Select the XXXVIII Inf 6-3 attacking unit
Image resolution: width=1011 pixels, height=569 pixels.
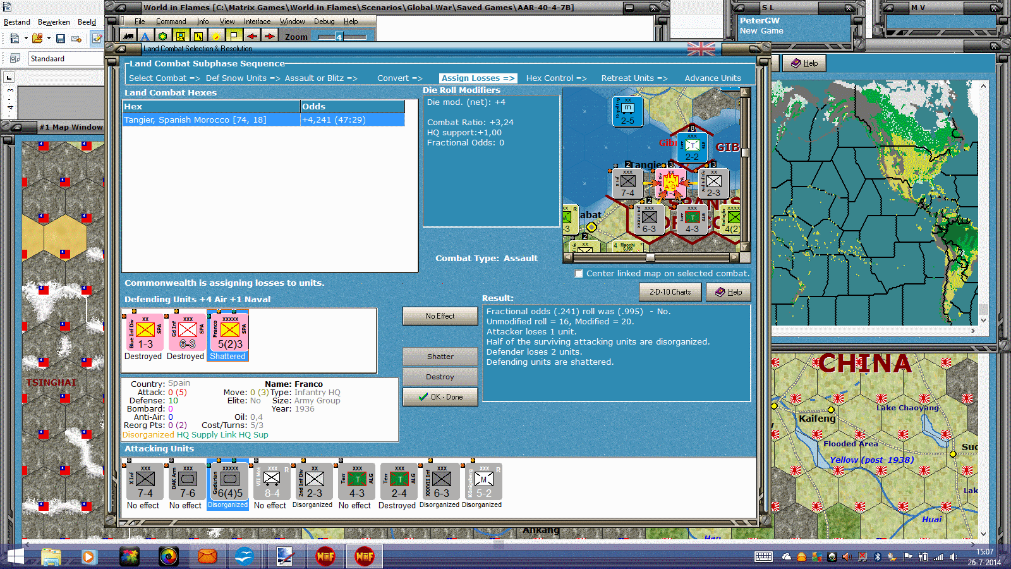[x=440, y=484]
